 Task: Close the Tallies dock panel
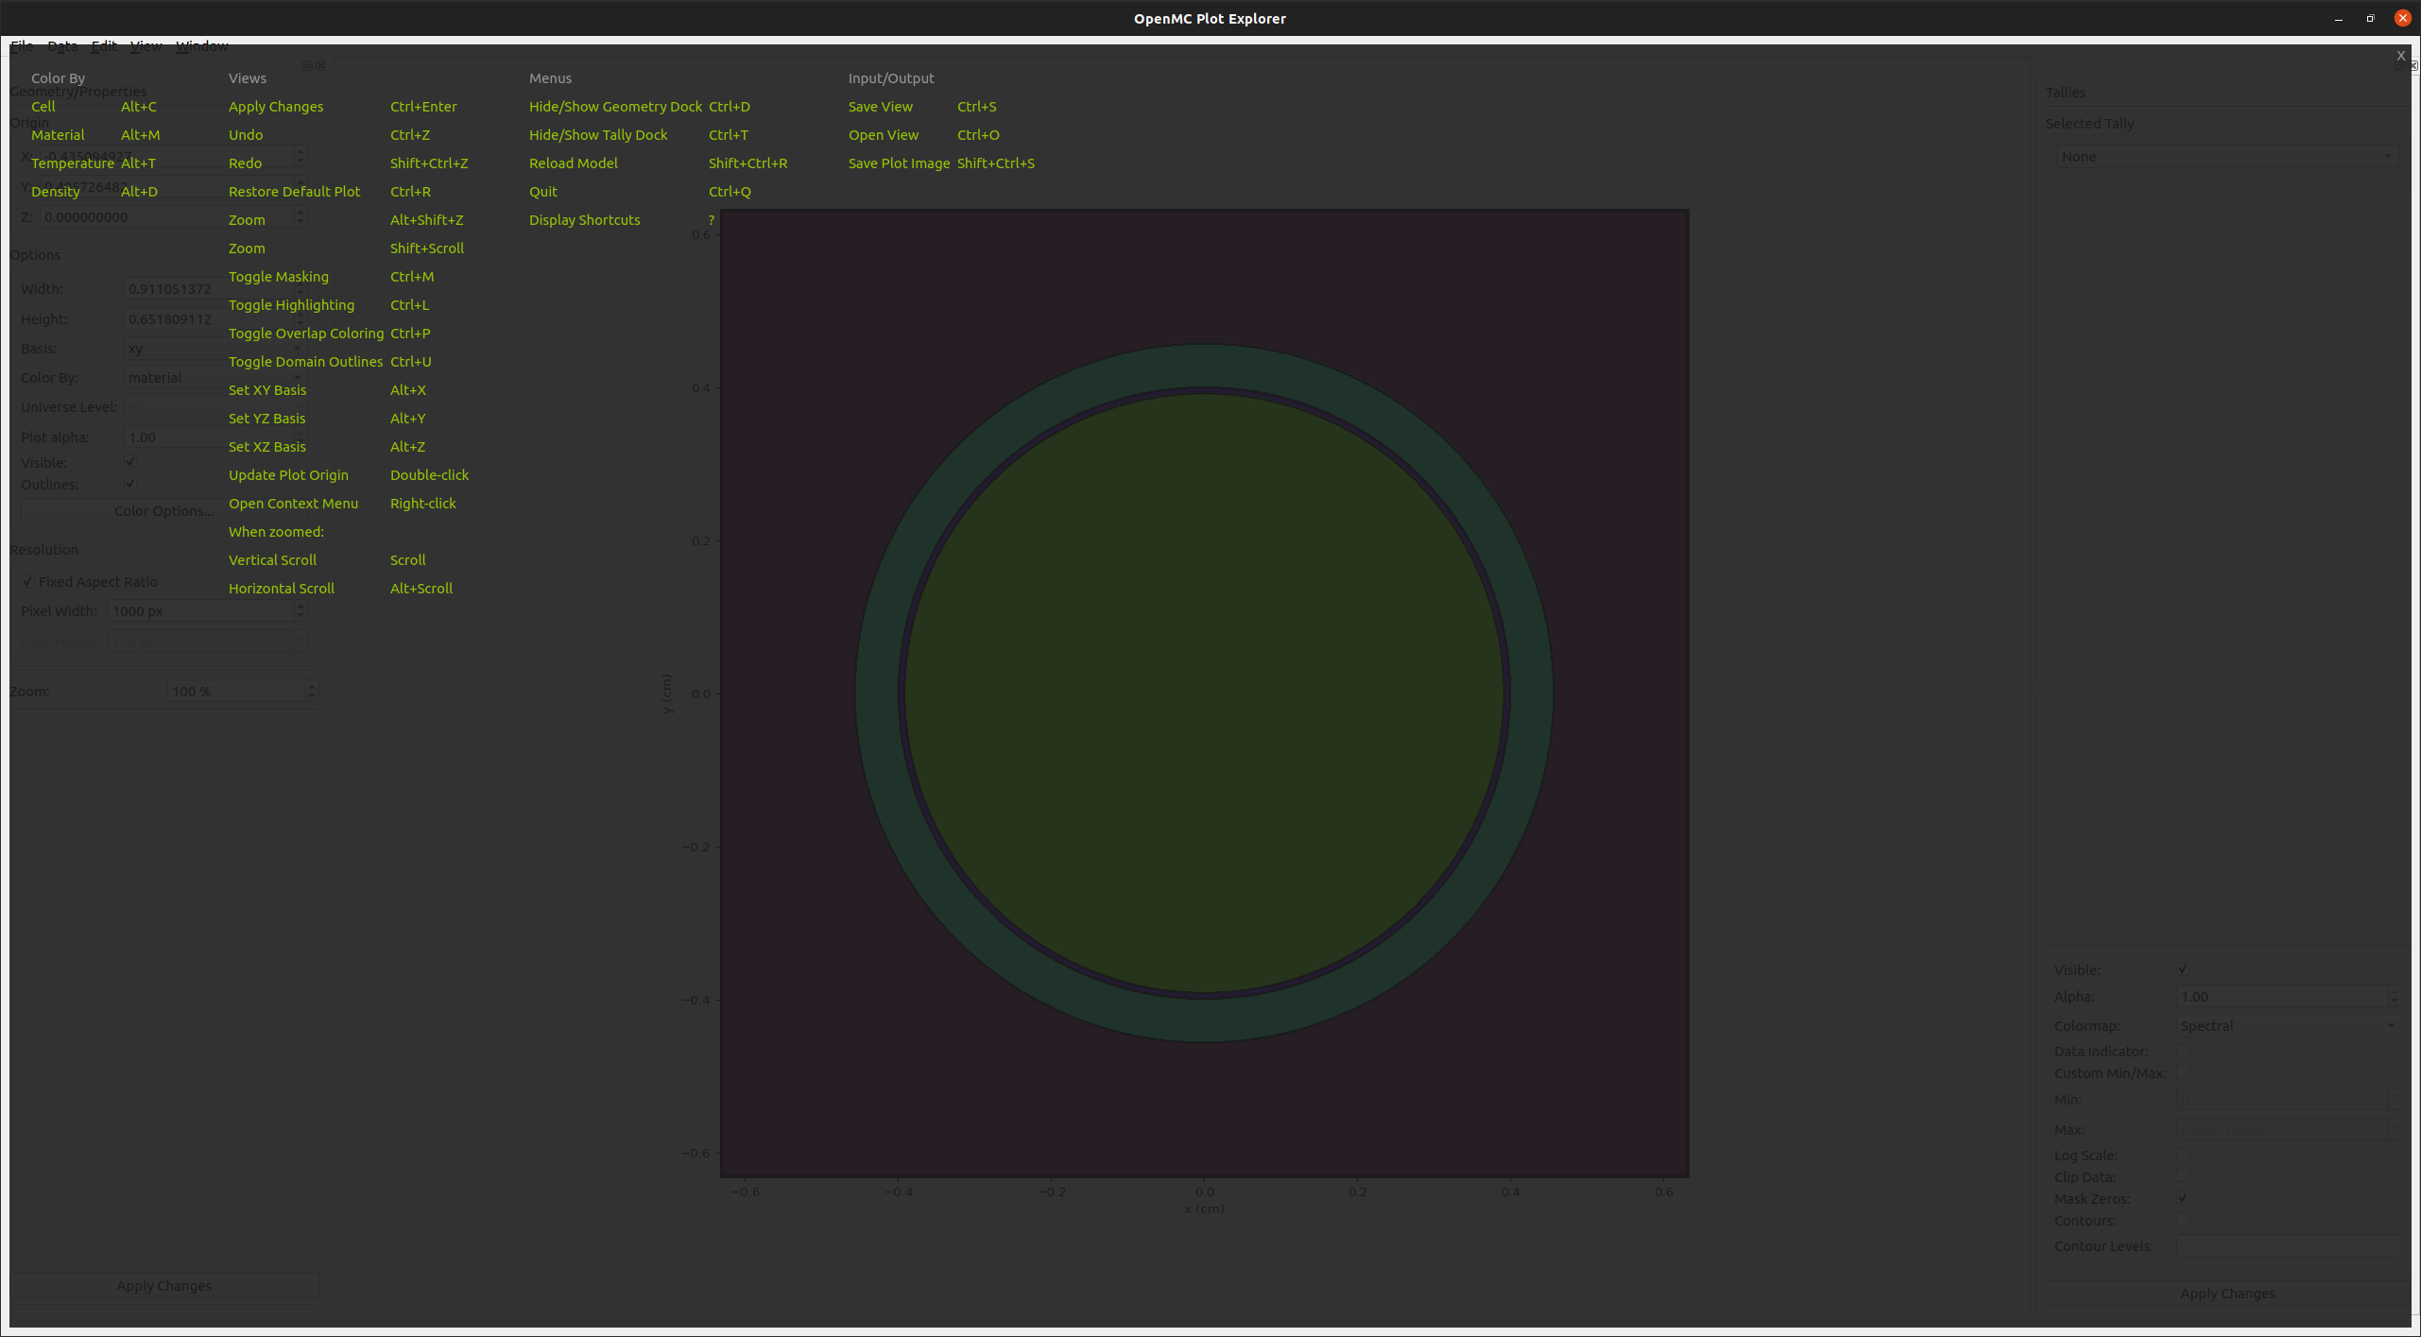pos(2413,66)
